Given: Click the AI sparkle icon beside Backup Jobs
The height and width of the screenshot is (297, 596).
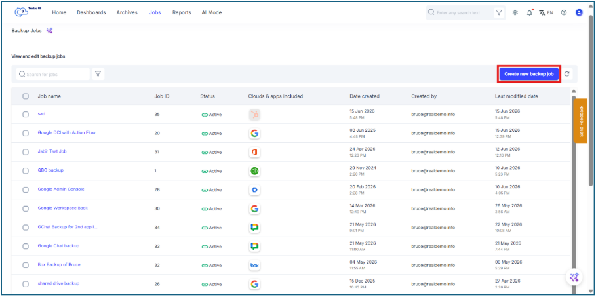Looking at the screenshot, I should [49, 31].
